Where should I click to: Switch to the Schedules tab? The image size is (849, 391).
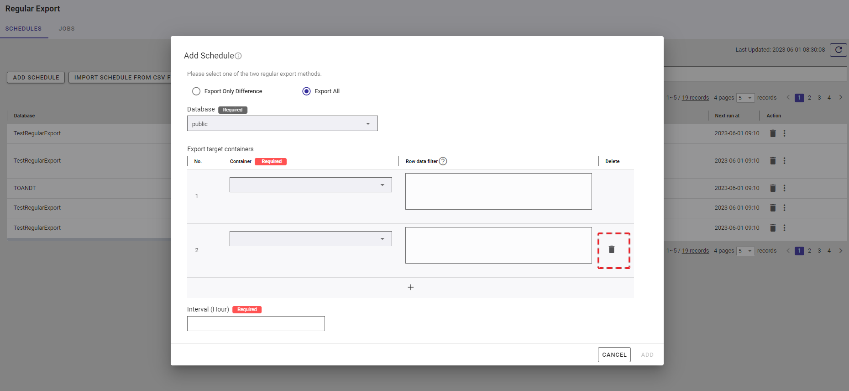(x=23, y=29)
